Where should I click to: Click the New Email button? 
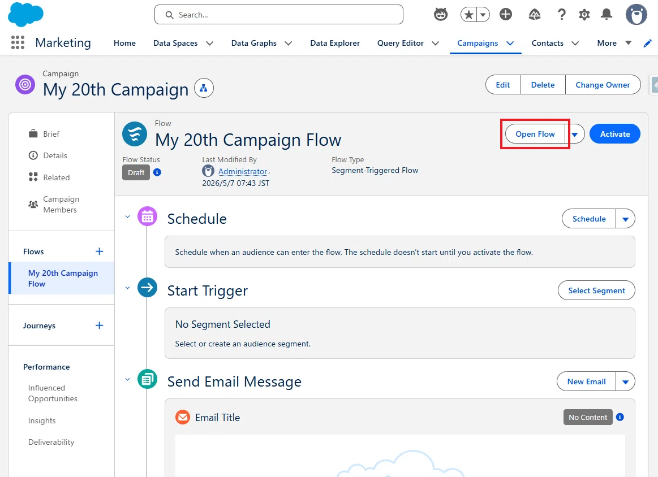pos(586,381)
